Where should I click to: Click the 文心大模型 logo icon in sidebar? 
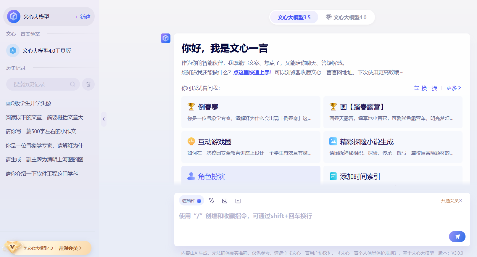14,17
